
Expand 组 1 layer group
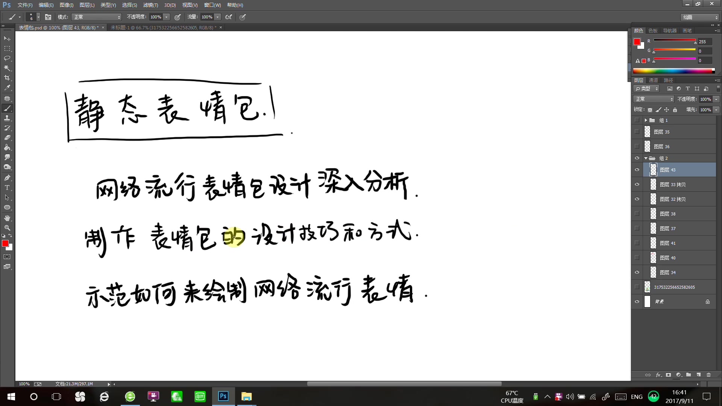tap(645, 120)
